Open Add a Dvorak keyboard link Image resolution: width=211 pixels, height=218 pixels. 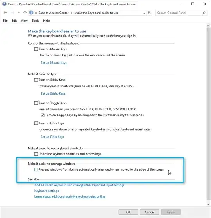tap(79, 185)
